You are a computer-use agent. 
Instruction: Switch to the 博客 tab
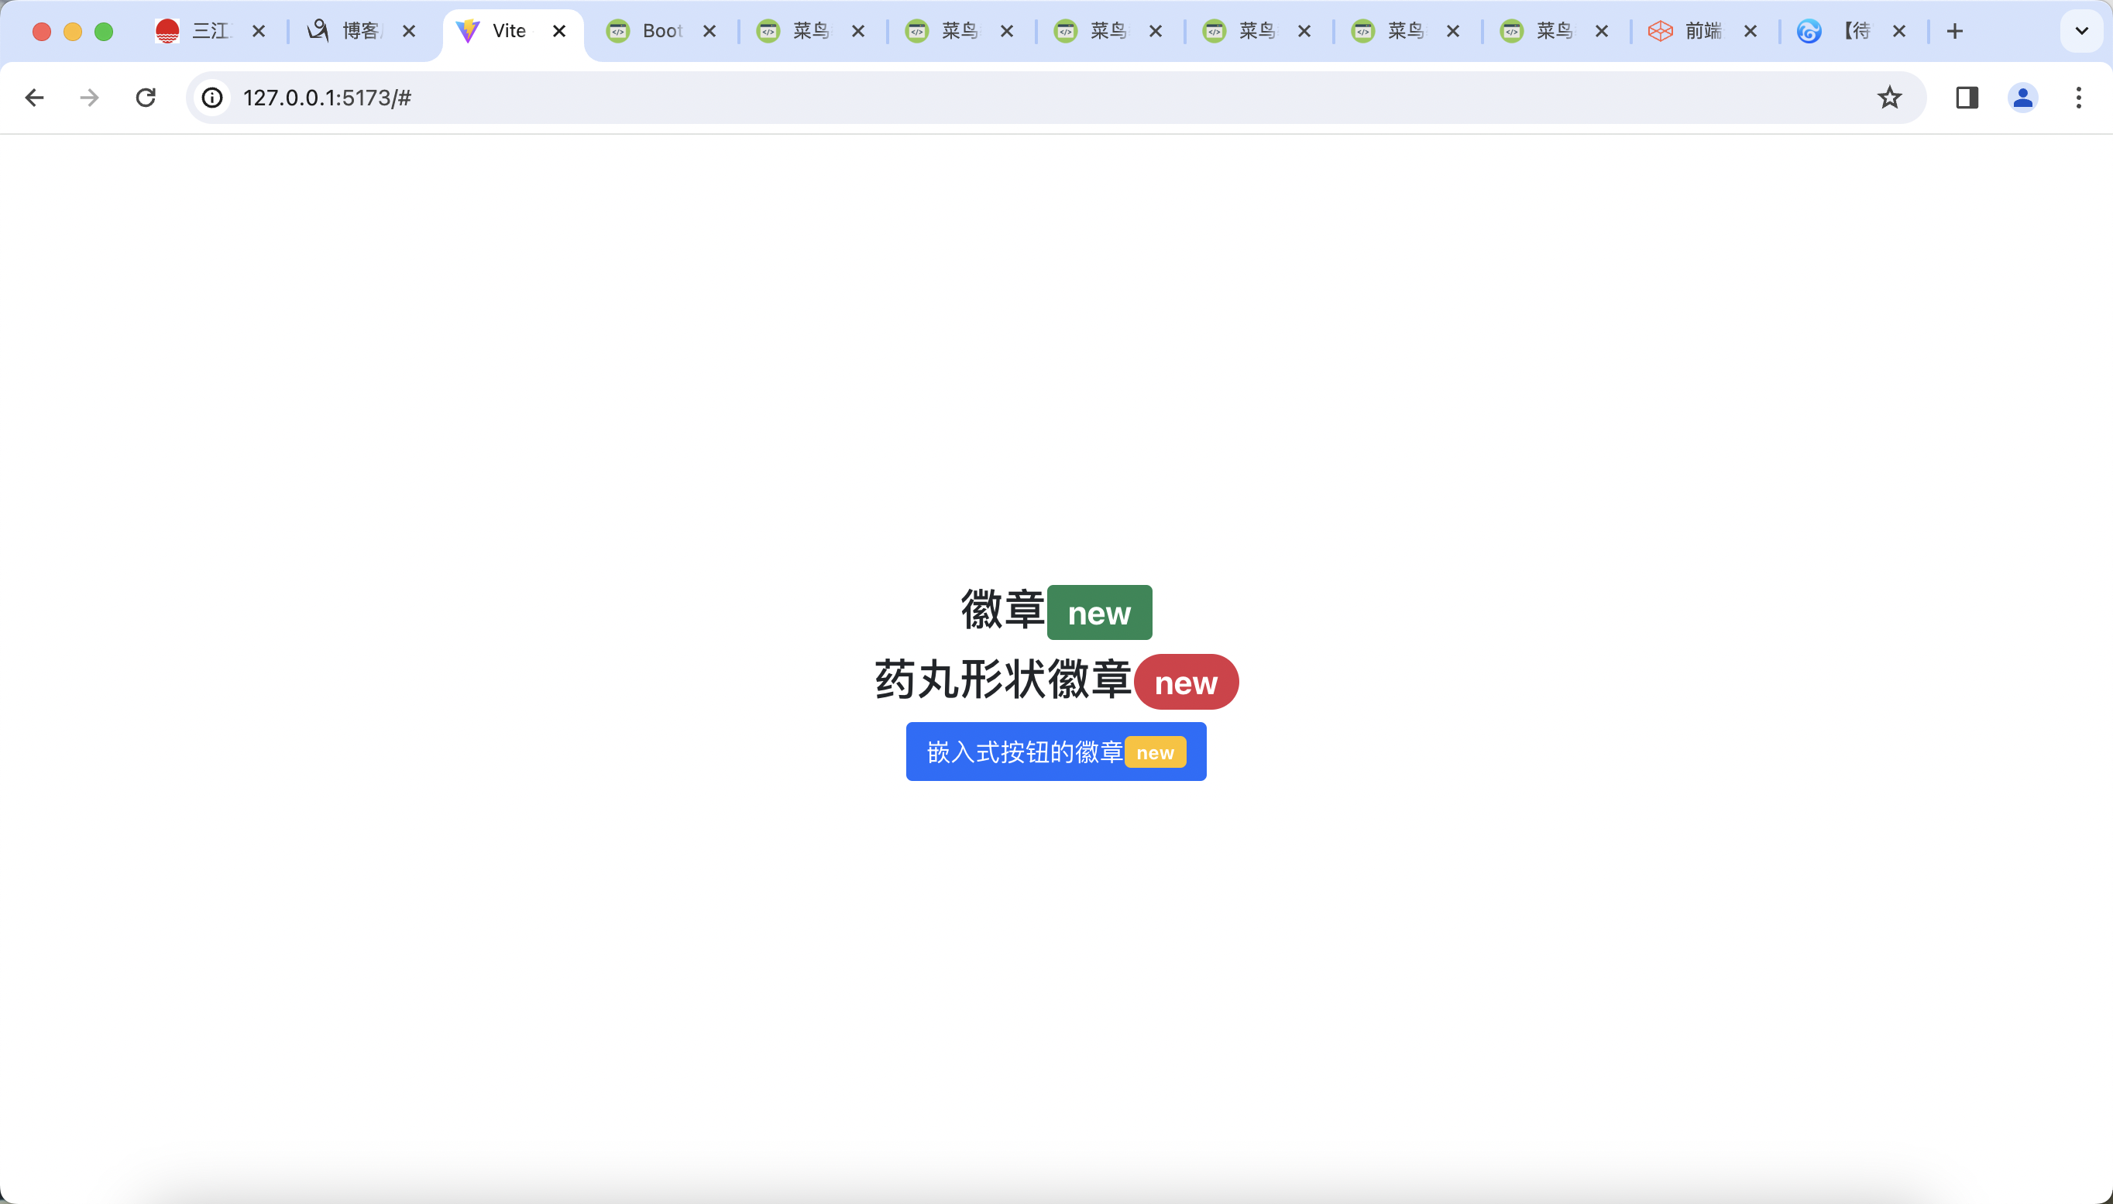click(361, 32)
